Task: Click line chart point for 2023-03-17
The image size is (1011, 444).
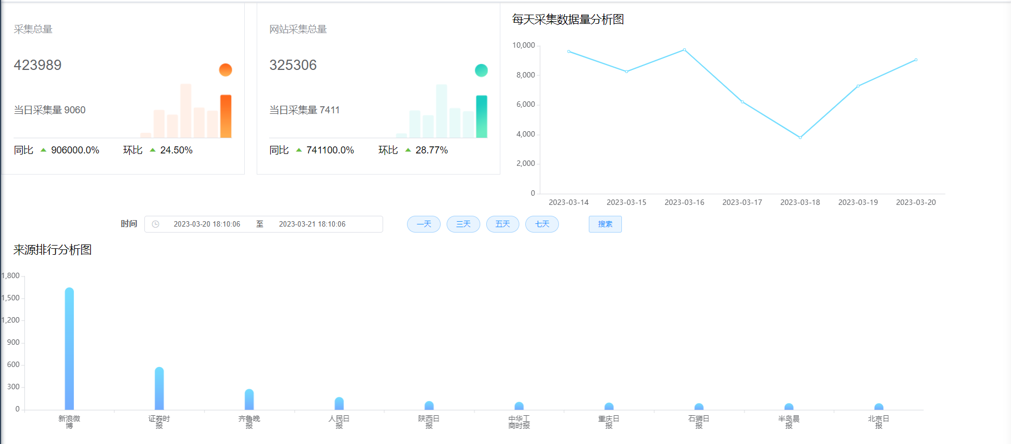Action: (x=742, y=102)
